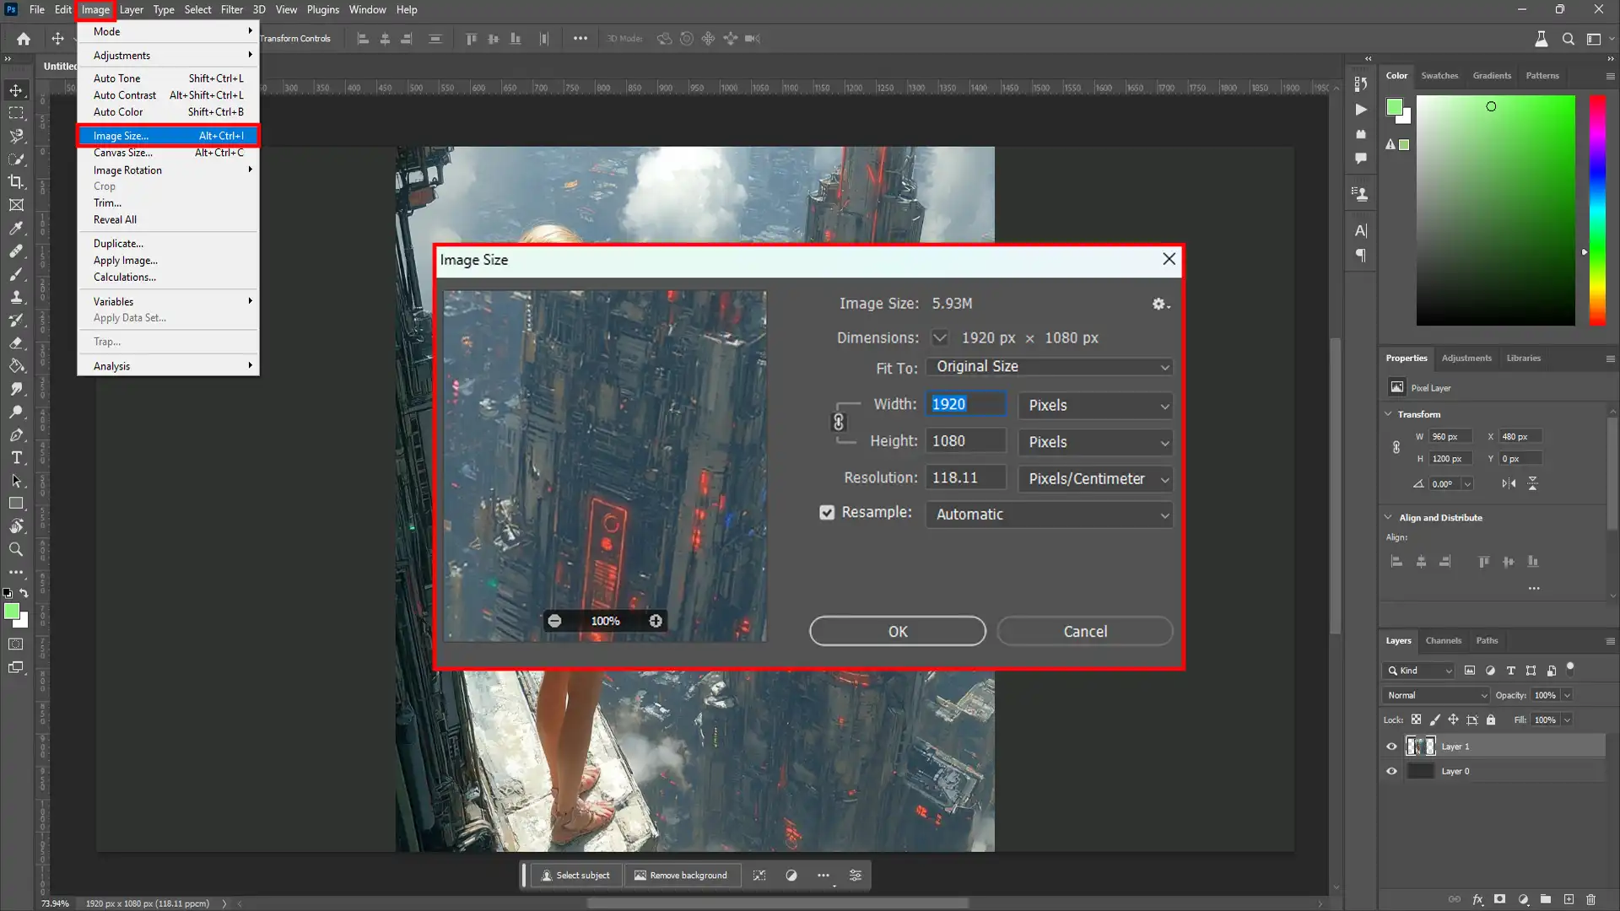Select the Clone Stamp tool
This screenshot has width=1620, height=911.
(15, 297)
